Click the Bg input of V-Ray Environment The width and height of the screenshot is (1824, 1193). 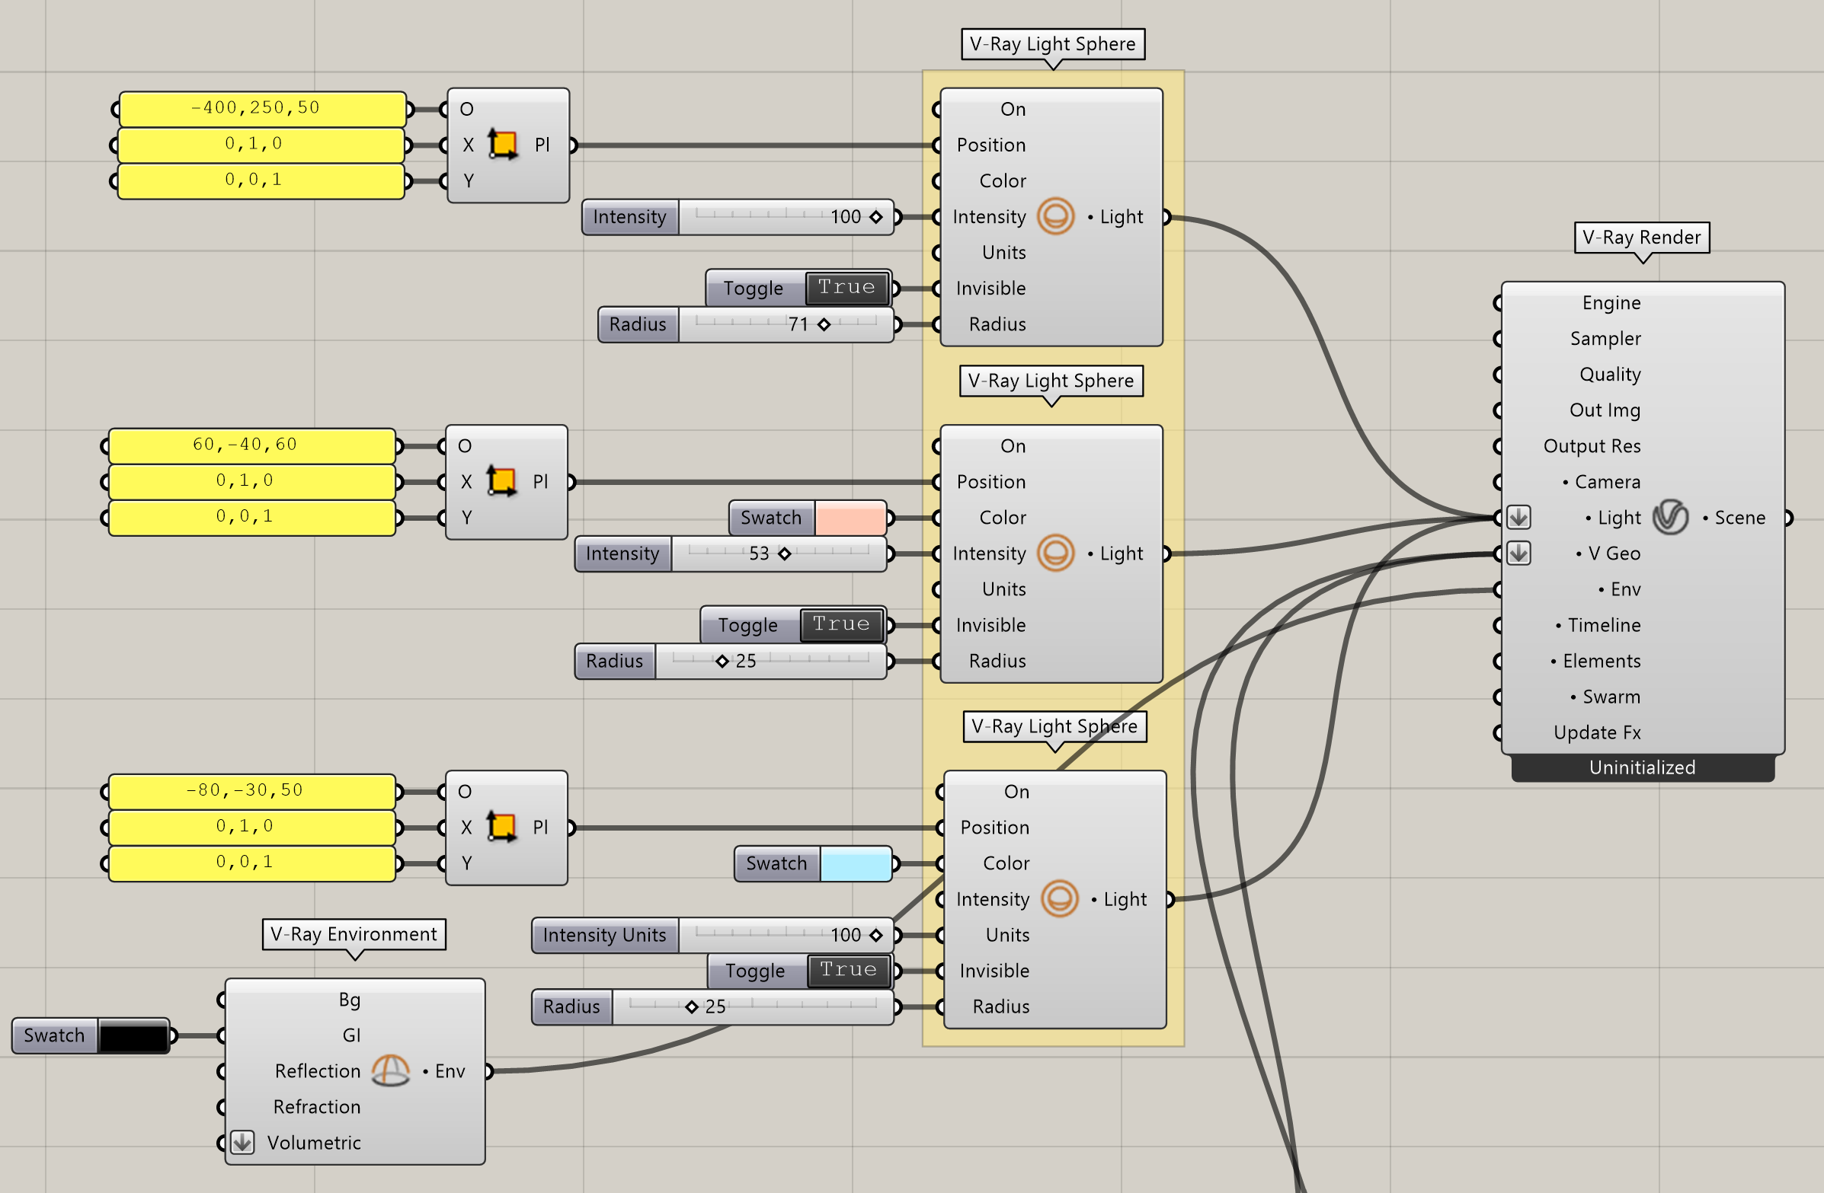(350, 1000)
